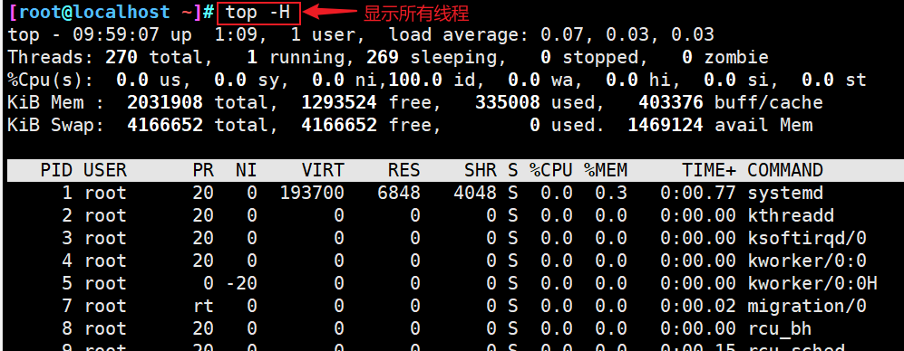Select the systemd command name
Screen dimensions: 904x351
click(x=785, y=193)
